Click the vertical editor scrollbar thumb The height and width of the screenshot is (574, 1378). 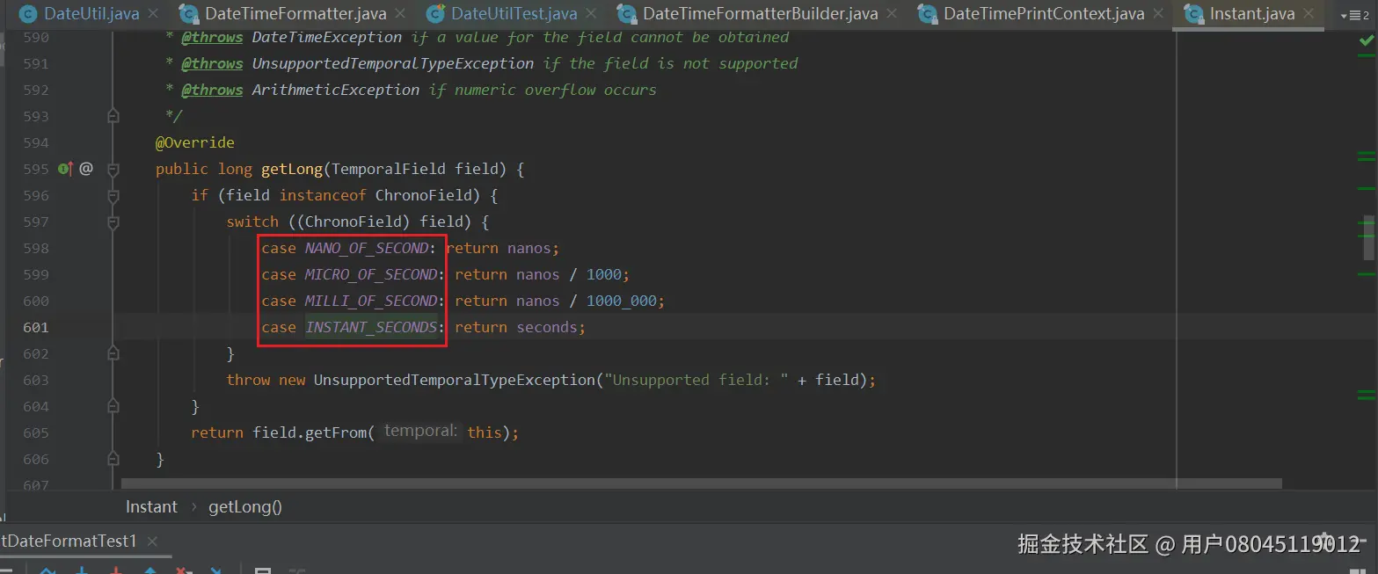click(x=1368, y=237)
